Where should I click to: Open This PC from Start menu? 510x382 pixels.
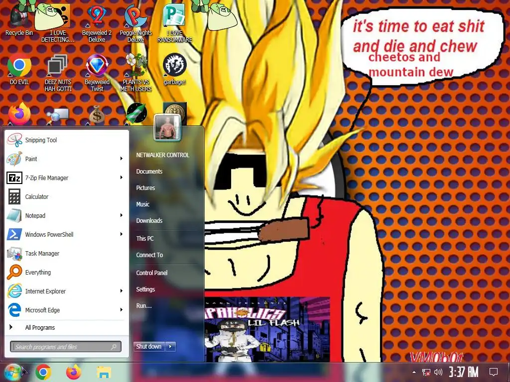tap(145, 238)
